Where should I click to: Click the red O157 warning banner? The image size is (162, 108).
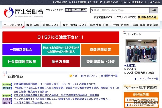click(61, 37)
